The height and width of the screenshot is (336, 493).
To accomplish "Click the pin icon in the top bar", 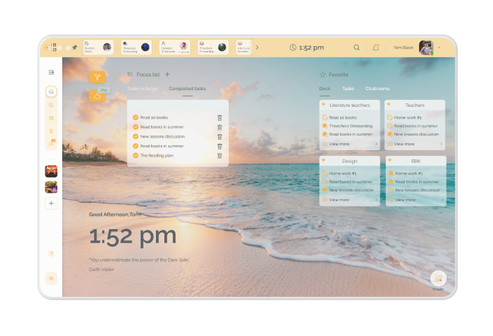I will (x=74, y=48).
